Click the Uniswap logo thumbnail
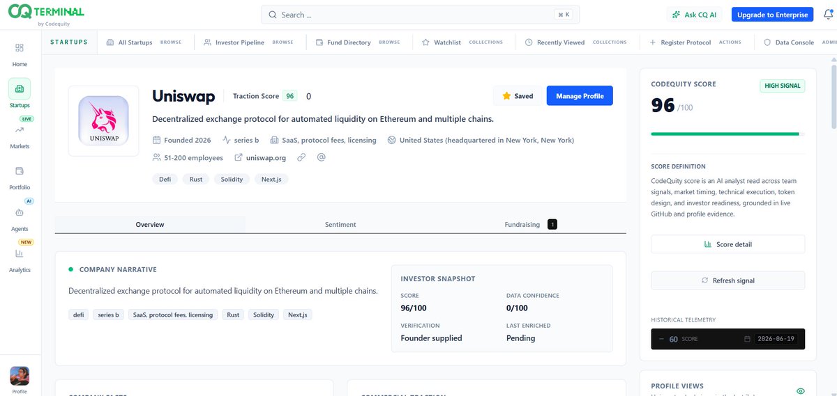The image size is (837, 396). pyautogui.click(x=103, y=121)
